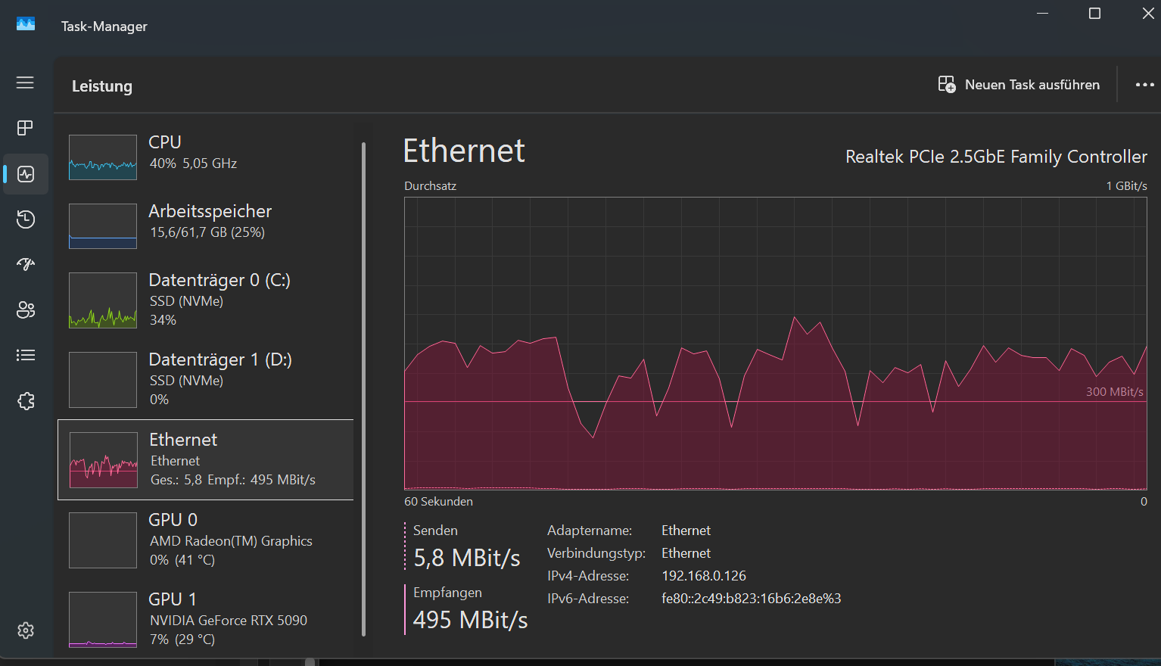Select Datenträger 0 (C:) entry
The height and width of the screenshot is (666, 1161).
pos(206,300)
